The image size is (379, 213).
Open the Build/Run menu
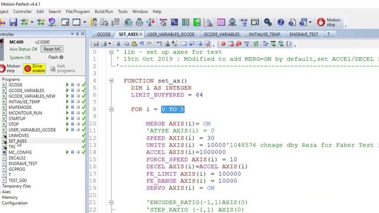104,11
